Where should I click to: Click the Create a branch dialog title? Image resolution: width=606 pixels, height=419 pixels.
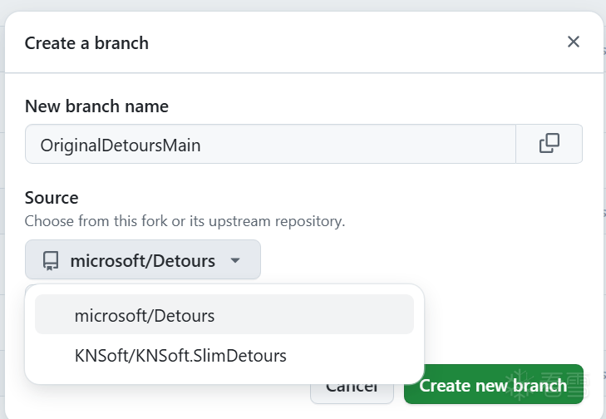pyautogui.click(x=86, y=43)
